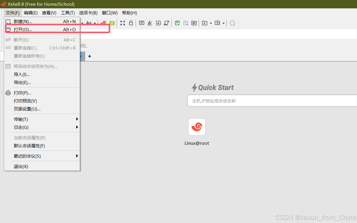The height and width of the screenshot is (223, 357).
Task: Open 页面设置(U)... from the menu
Action: 42,109
